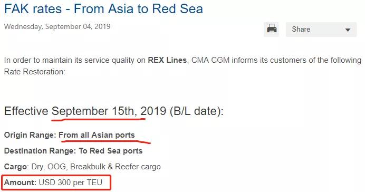Click the Amount USD 300 per TEU line
365x192 pixels.
53,182
